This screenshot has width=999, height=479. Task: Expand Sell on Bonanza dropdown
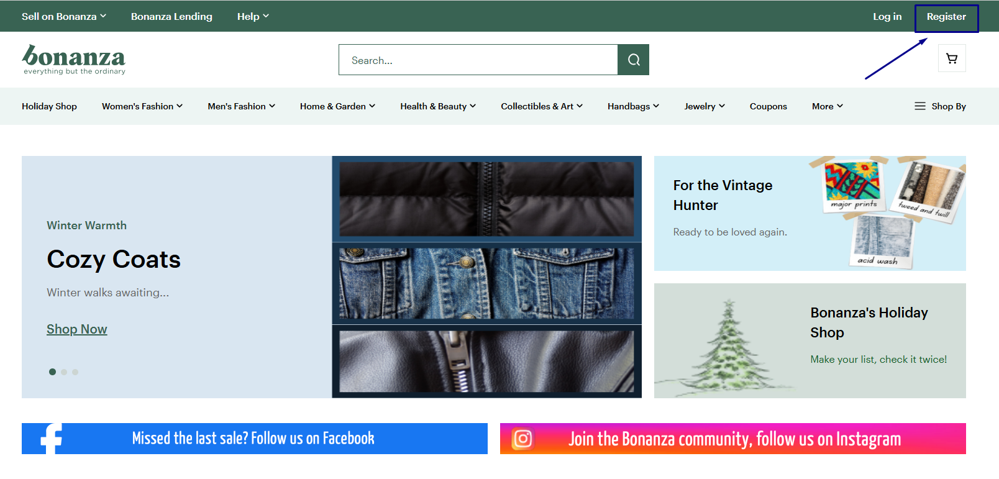tap(64, 16)
